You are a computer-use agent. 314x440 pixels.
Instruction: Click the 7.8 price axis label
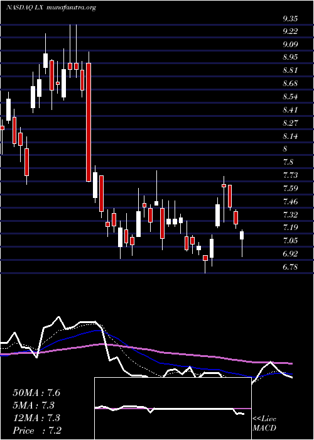288,162
